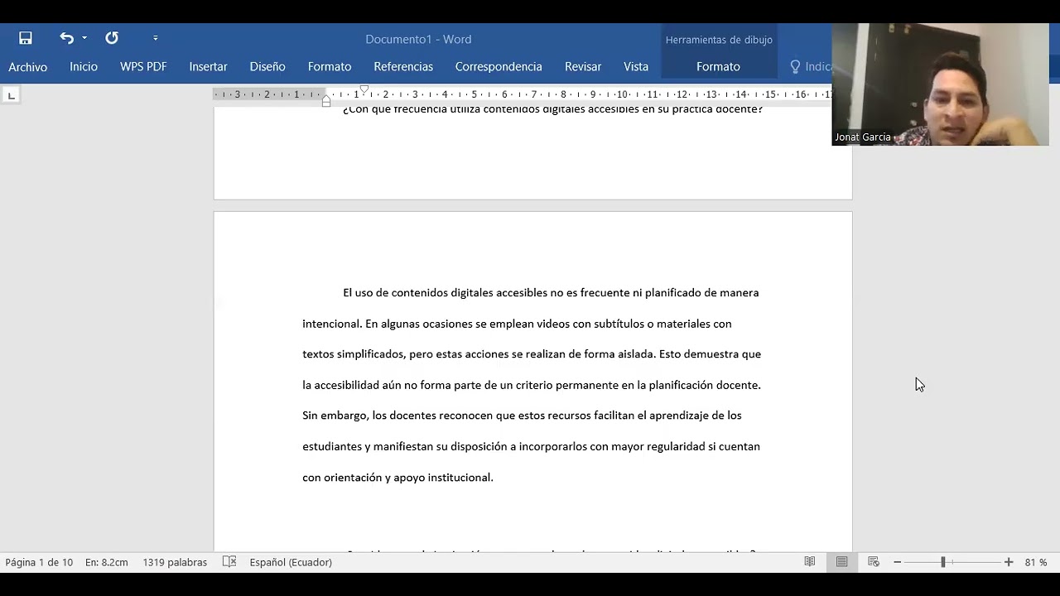This screenshot has width=1060, height=596.
Task: Click the 'Herramientas de dibujo' contextual label
Action: click(719, 40)
